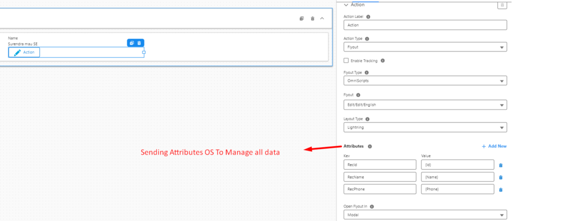The image size is (573, 221).
Task: Delete the card state from header icons
Action: tap(312, 18)
